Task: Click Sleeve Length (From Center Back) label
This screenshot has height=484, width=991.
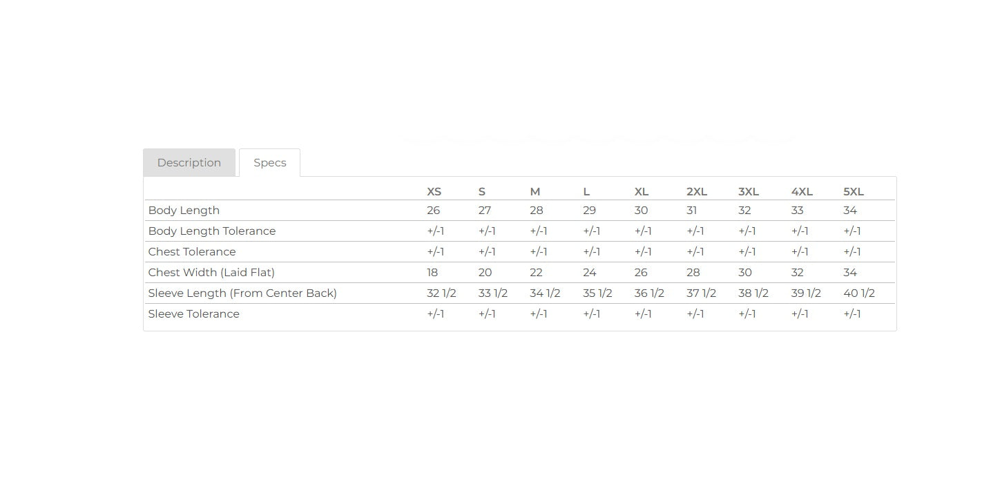Action: click(242, 293)
